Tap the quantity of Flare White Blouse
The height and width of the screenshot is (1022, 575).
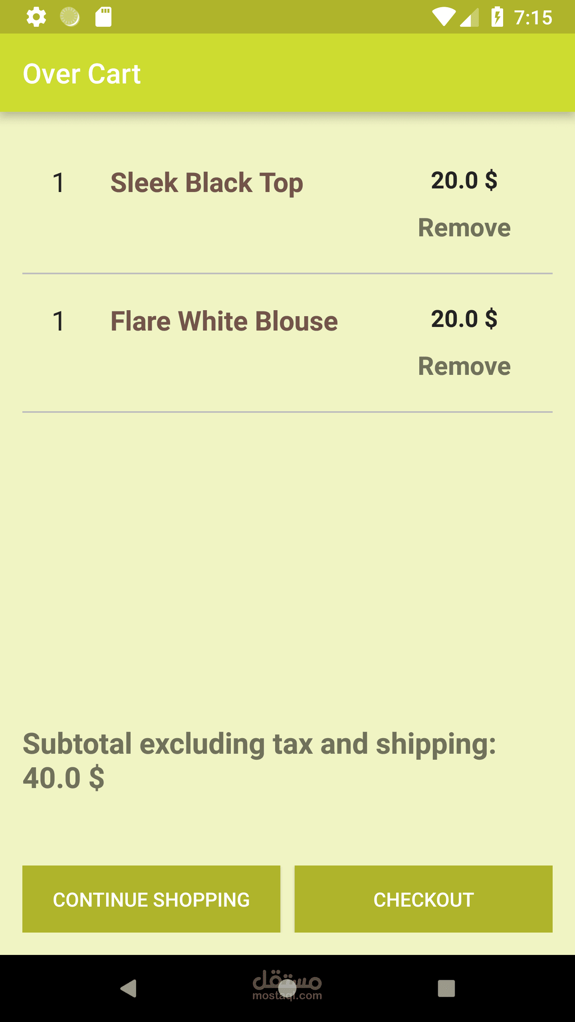click(58, 321)
